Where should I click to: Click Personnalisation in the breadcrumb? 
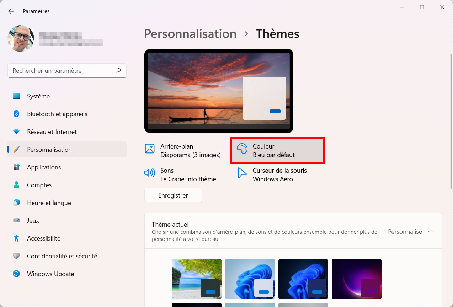(x=190, y=34)
